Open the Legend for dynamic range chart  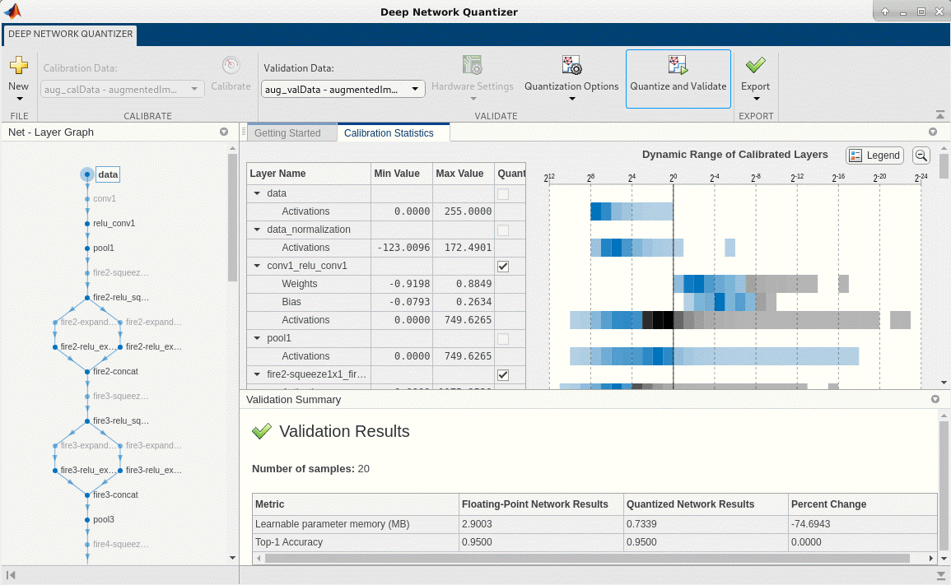[x=874, y=156]
